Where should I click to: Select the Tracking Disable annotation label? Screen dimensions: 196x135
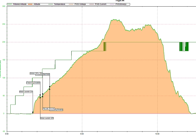(33, 83)
